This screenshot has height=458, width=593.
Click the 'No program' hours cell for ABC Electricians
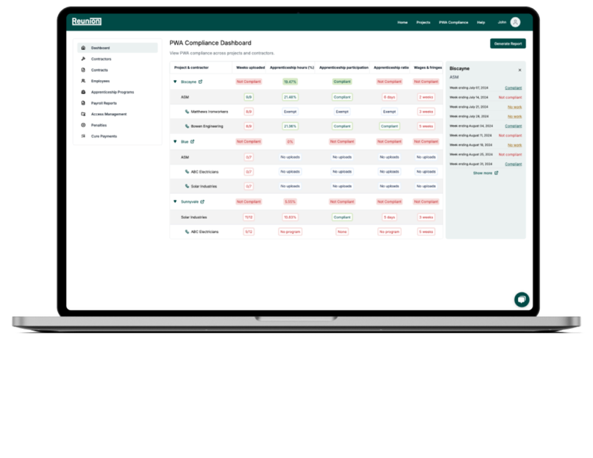(x=290, y=232)
